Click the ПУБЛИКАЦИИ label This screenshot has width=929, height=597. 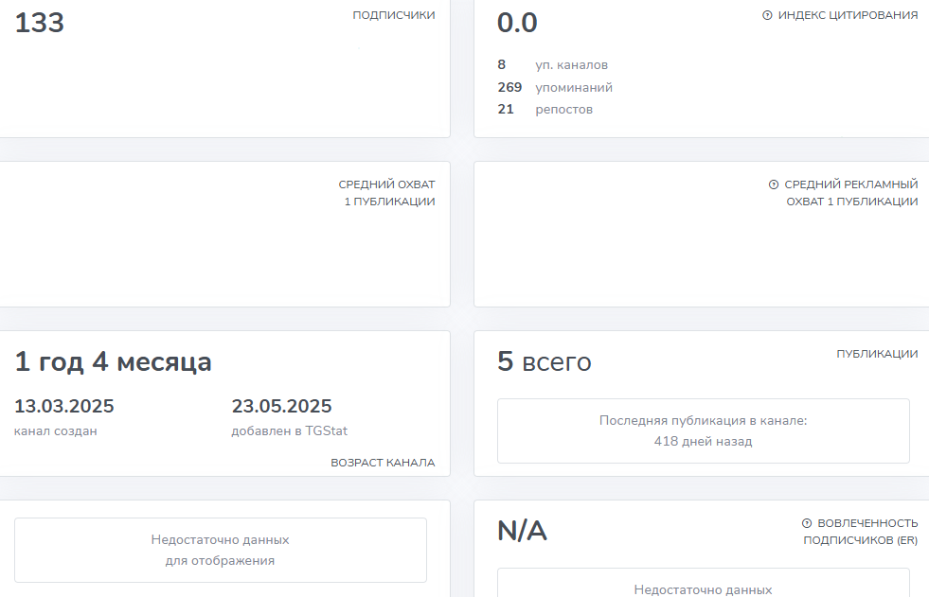[x=878, y=354]
